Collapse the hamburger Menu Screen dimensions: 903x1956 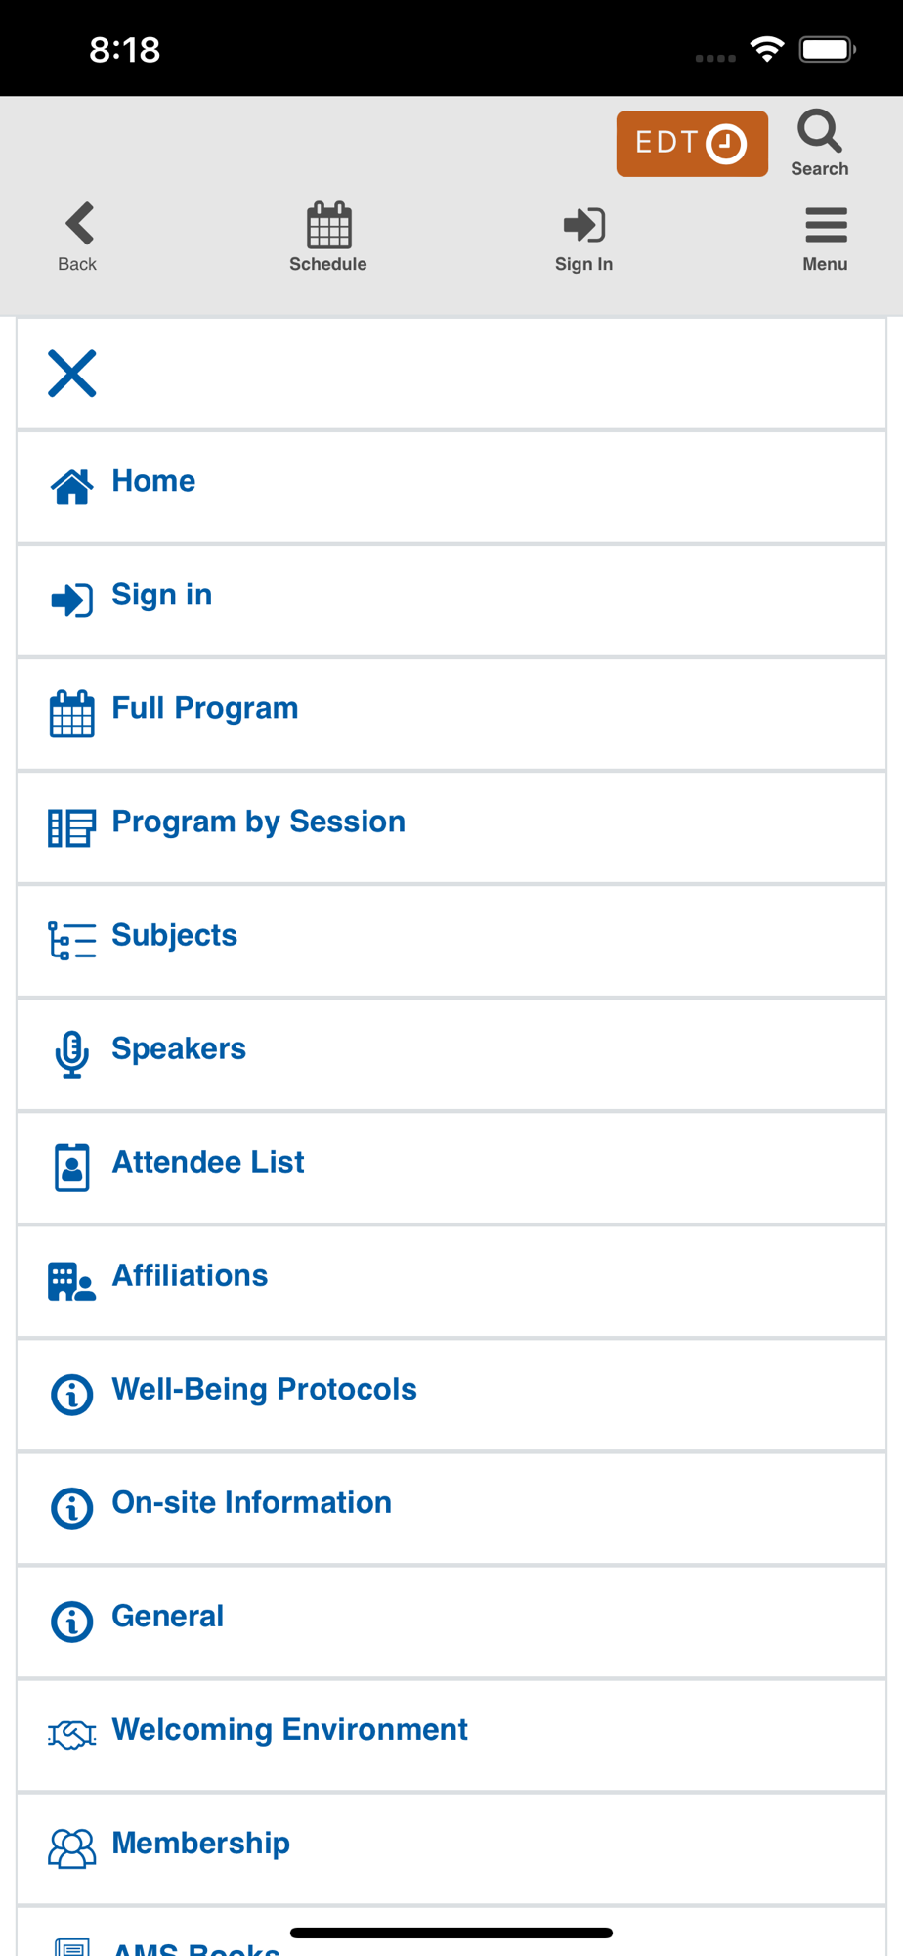[826, 226]
